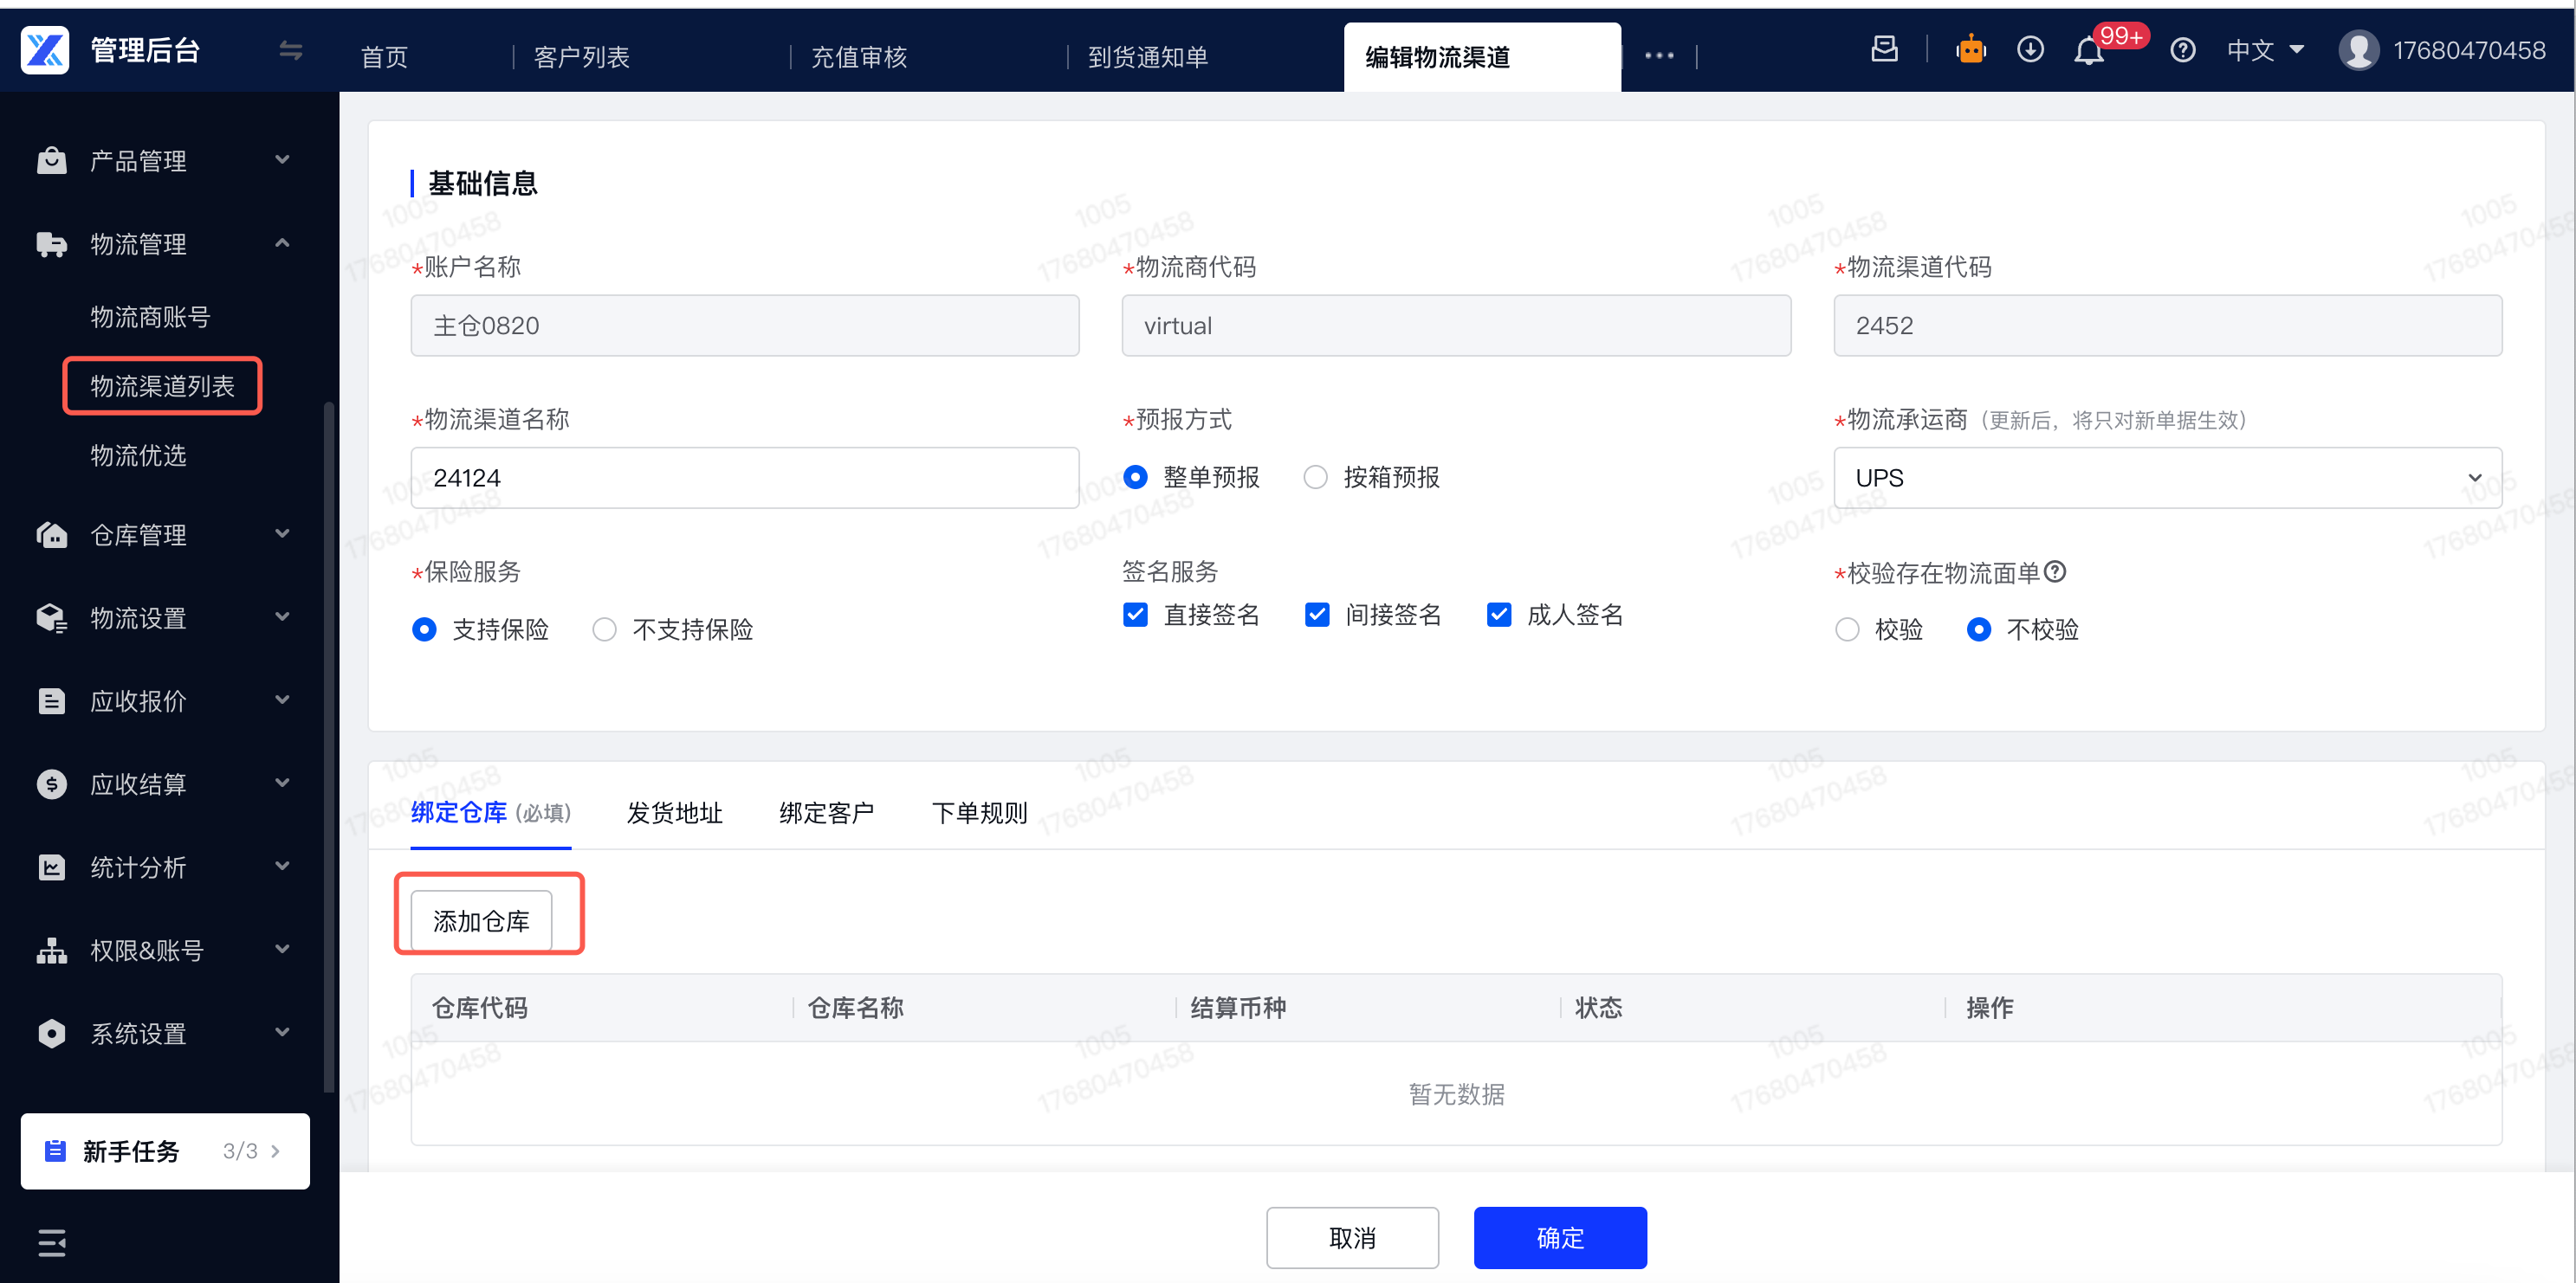Expand the 产品管理 menu chevron
Image resolution: width=2576 pixels, height=1283 pixels.
[x=283, y=160]
